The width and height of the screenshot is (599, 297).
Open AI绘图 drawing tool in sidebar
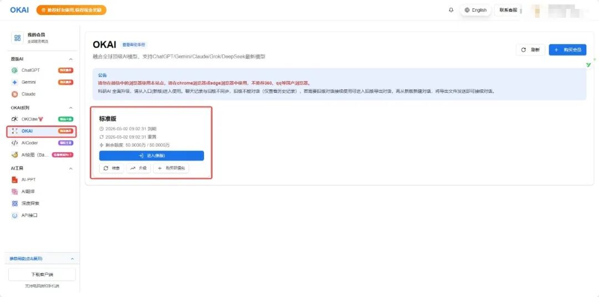point(42,155)
